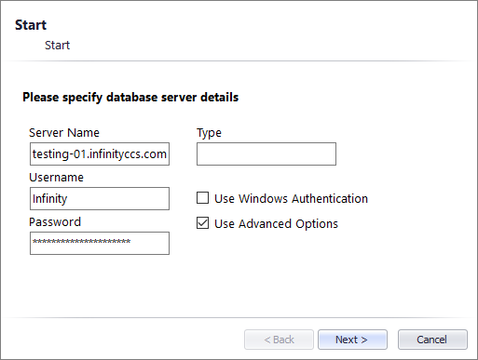
Task: Click the Server Name label
Action: coord(64,133)
